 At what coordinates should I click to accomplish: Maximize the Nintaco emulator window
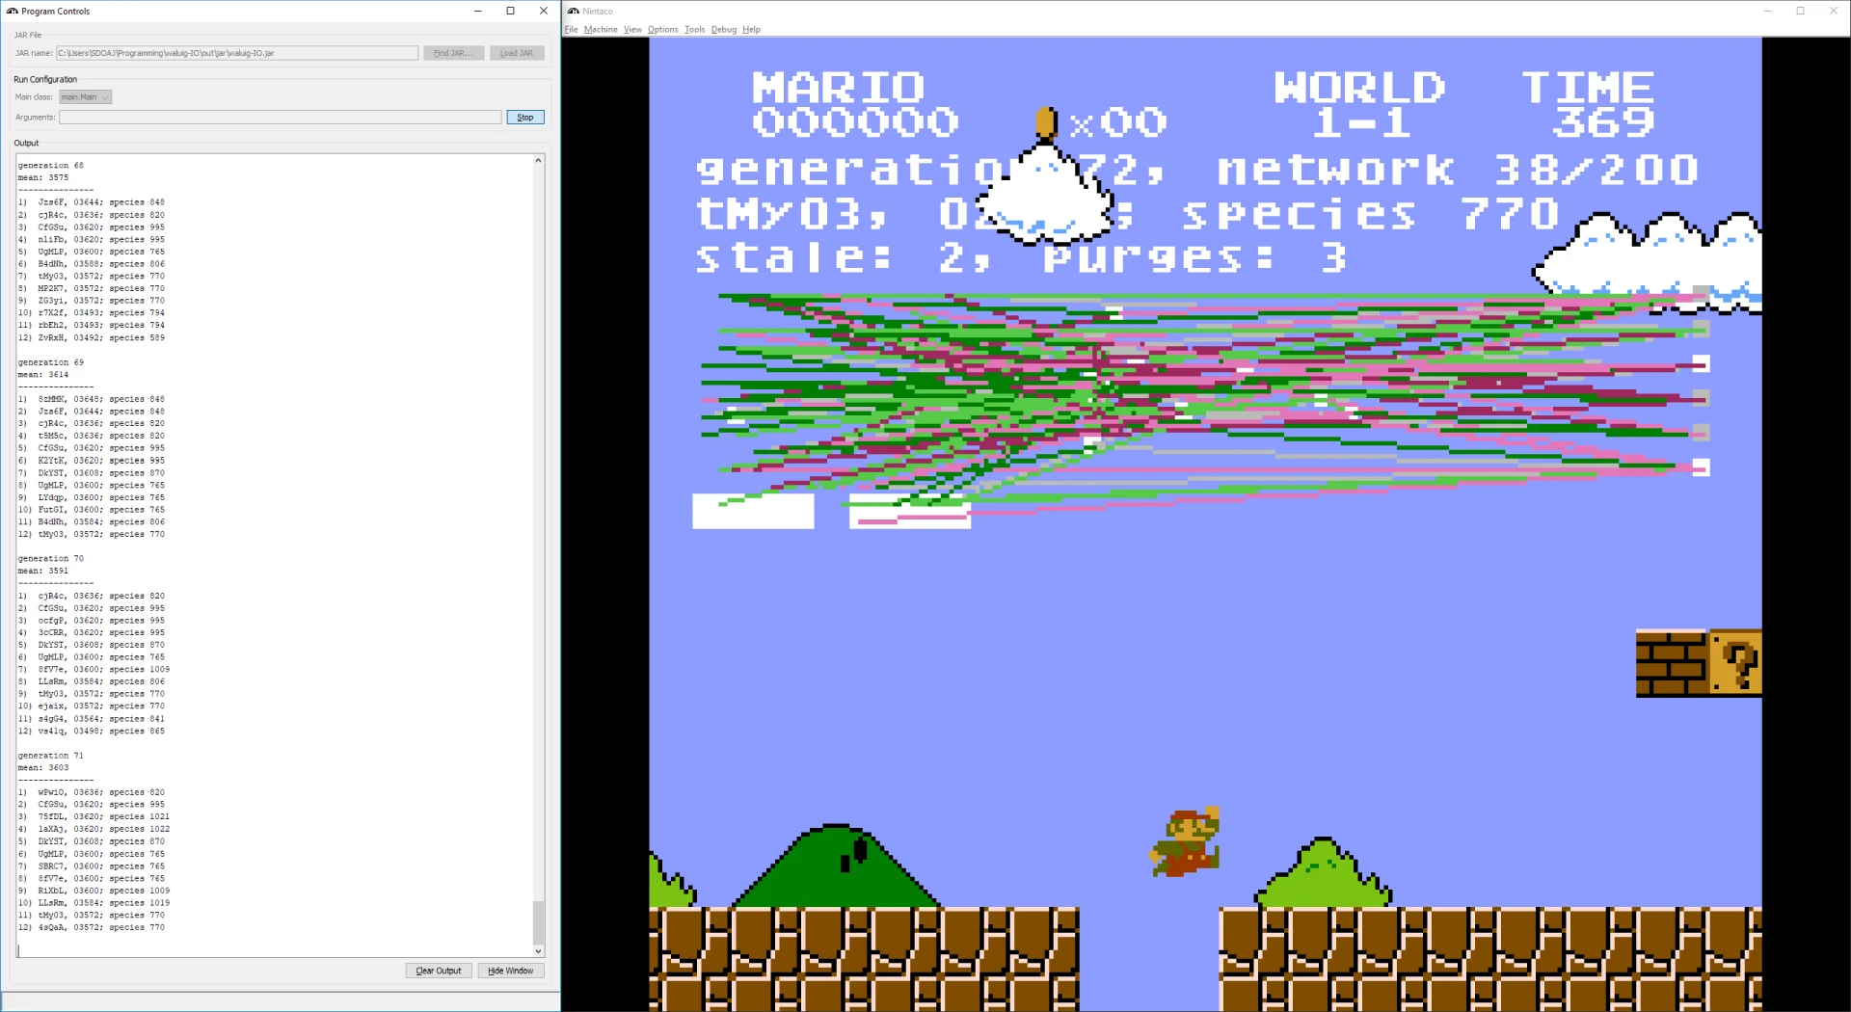(x=1800, y=11)
